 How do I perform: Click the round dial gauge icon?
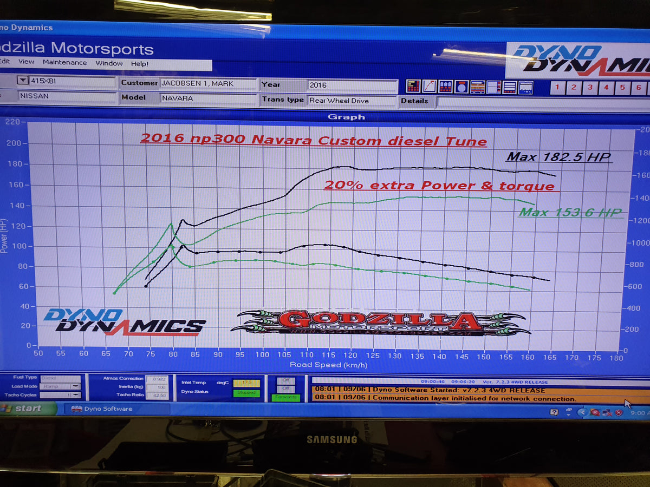click(x=461, y=86)
